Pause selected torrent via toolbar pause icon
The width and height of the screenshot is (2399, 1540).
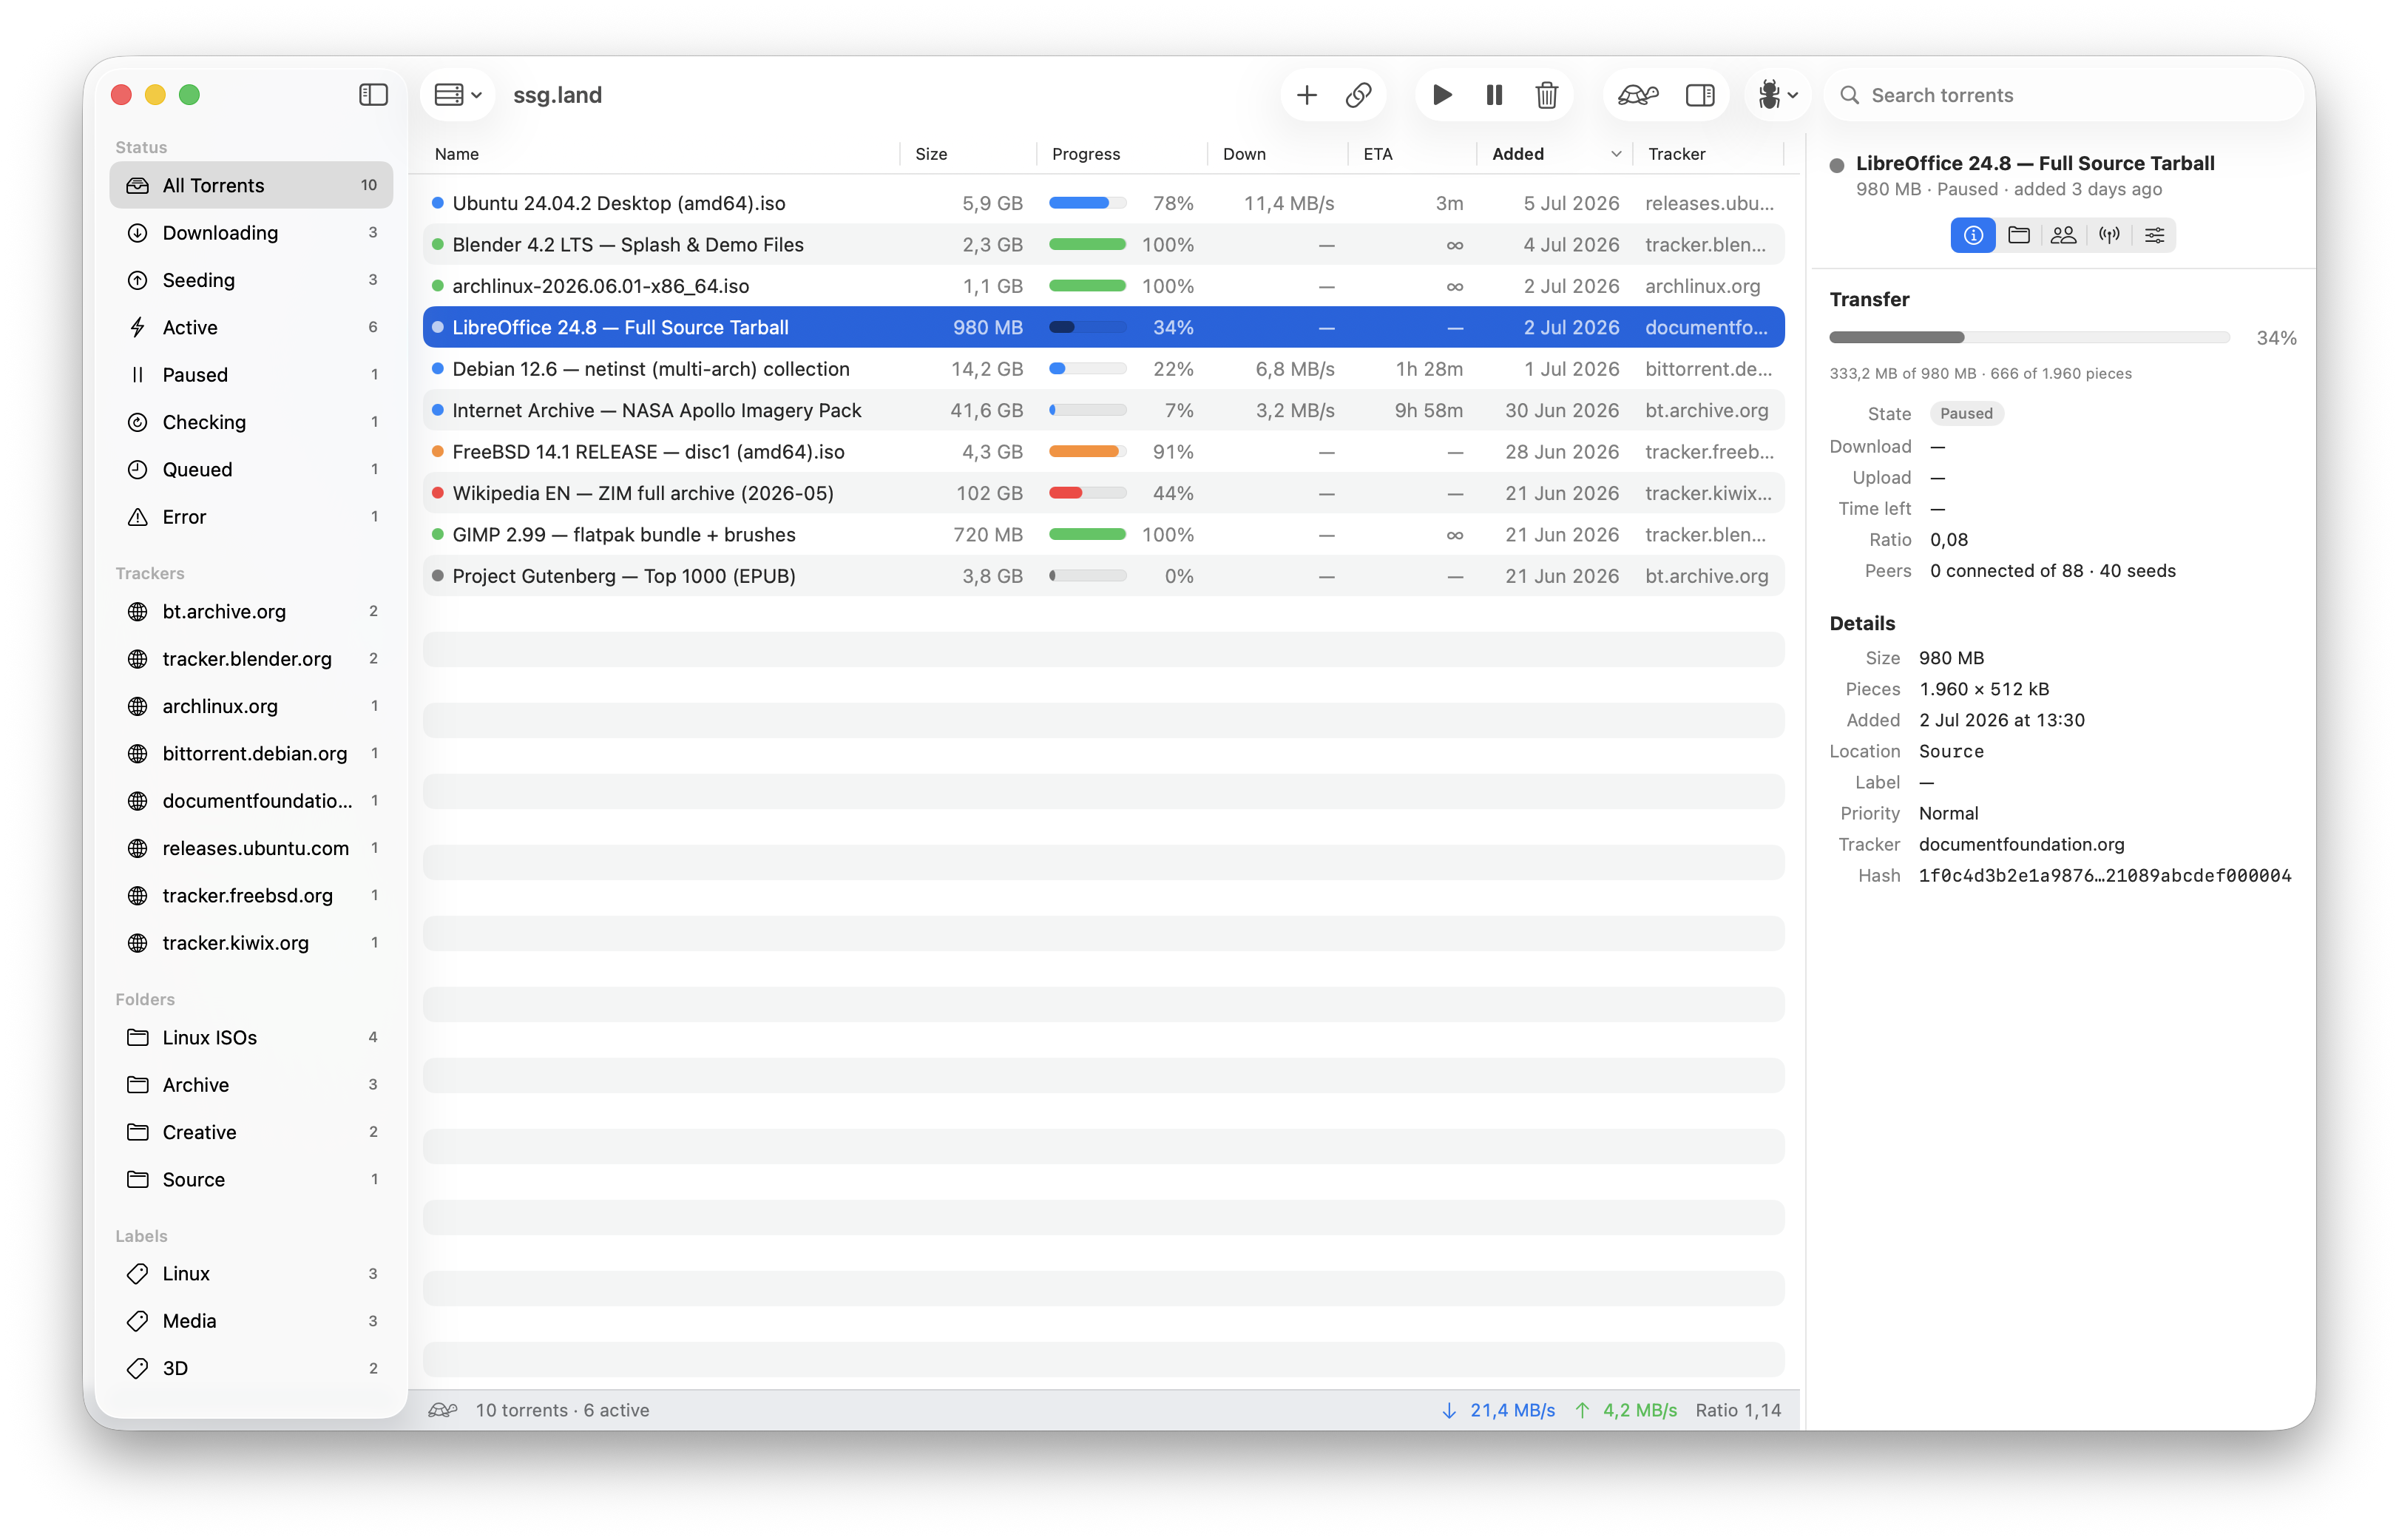pyautogui.click(x=1495, y=95)
